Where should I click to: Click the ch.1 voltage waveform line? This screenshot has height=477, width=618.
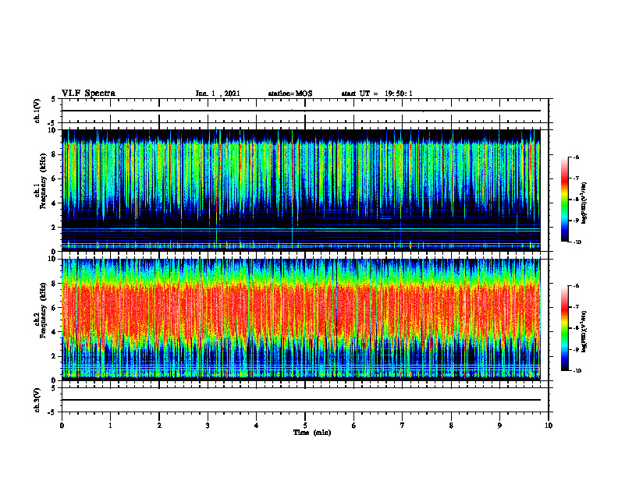pos(300,111)
